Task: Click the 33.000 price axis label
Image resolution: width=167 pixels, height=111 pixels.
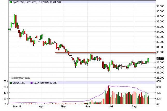Action: click(x=160, y=37)
